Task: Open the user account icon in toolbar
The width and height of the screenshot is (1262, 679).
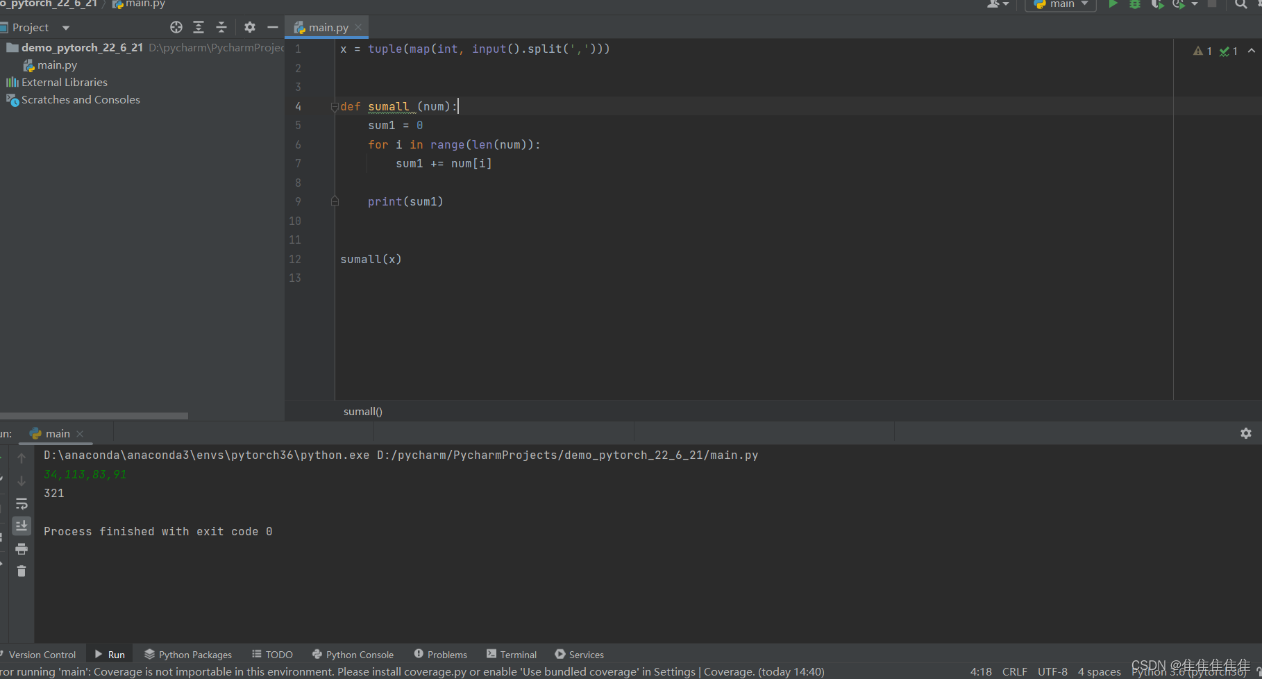Action: [x=994, y=4]
